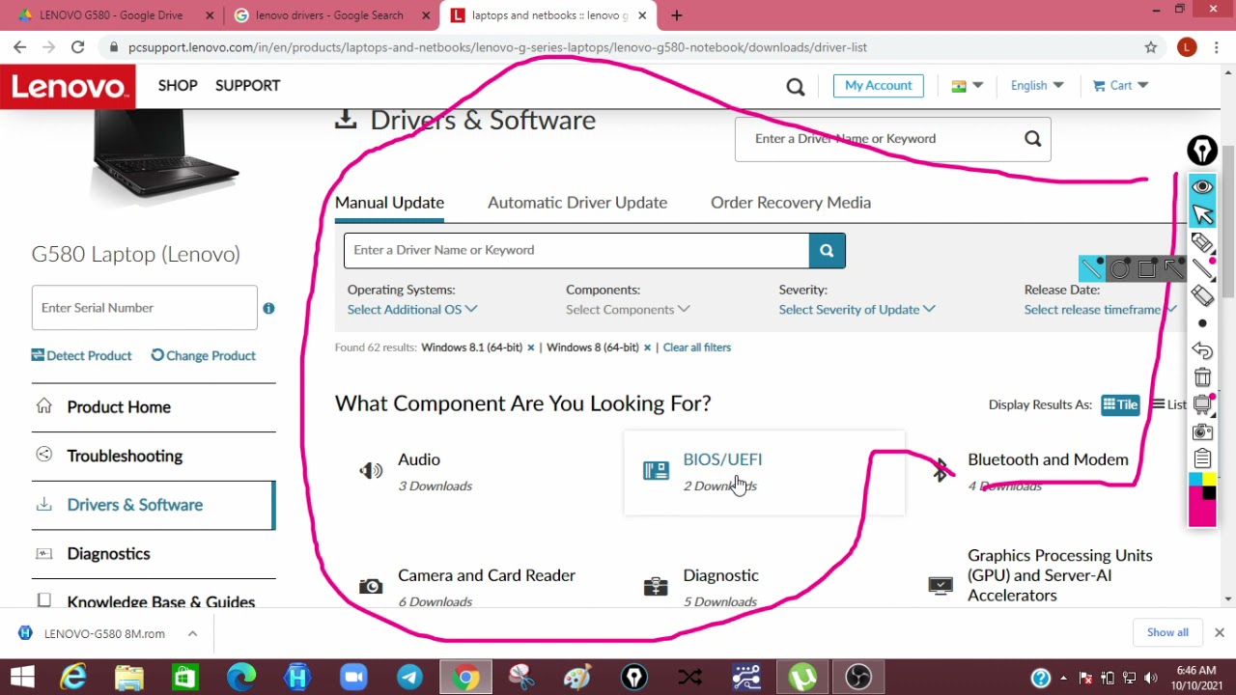Switch to Automatic Driver Update tab
Image resolution: width=1236 pixels, height=695 pixels.
[x=577, y=203]
